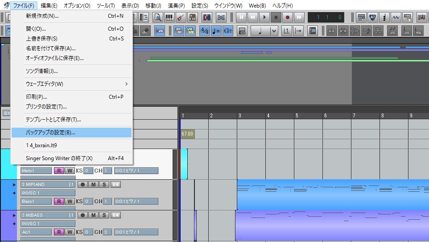
Task: Open the piano roll editor icon
Action: click(169, 17)
